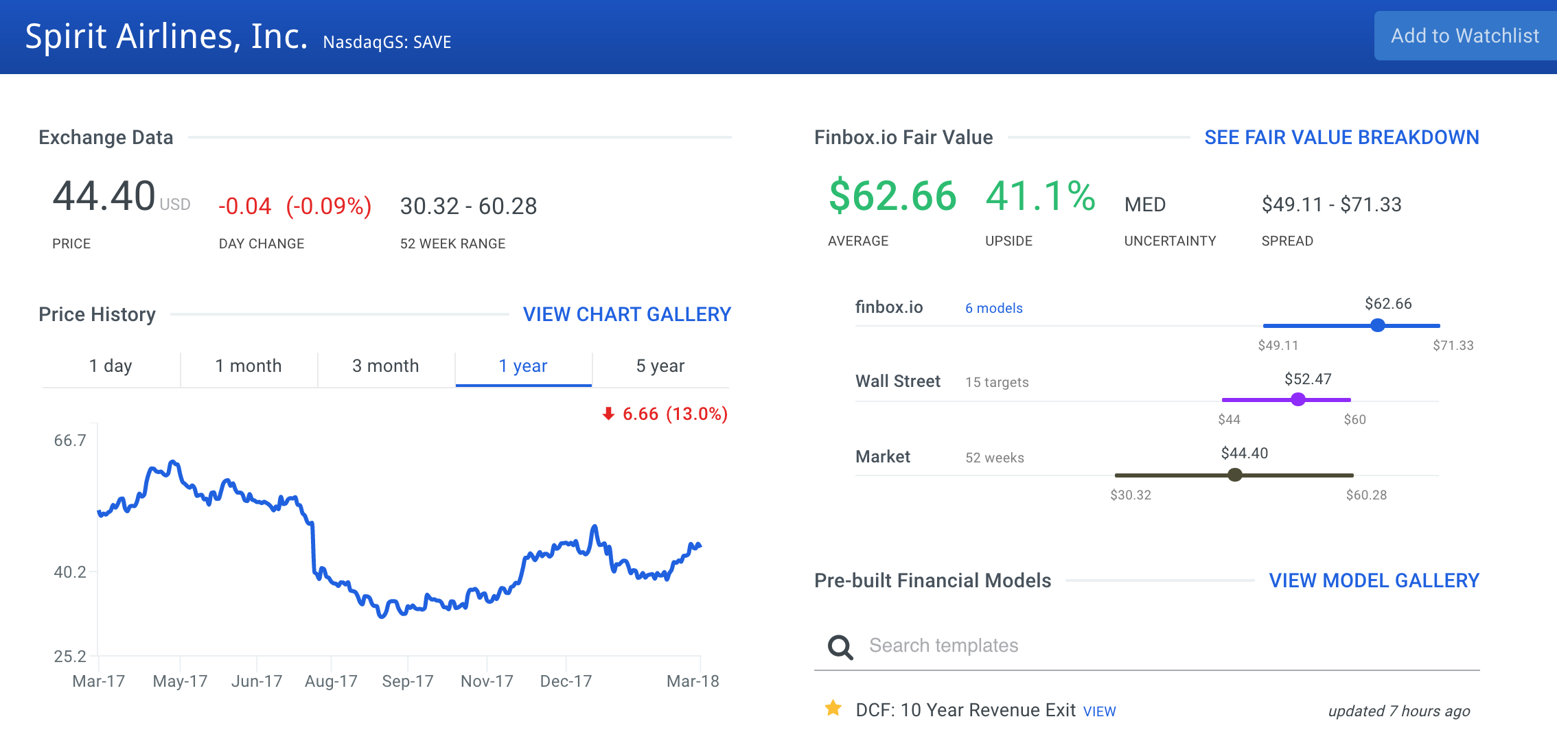Click the red down arrow change indicator

(608, 414)
